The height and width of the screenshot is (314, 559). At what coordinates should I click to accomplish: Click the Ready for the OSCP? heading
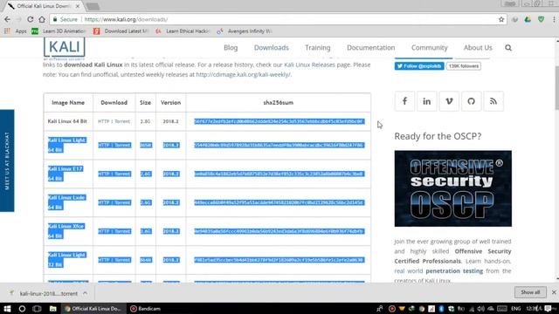[x=438, y=136]
